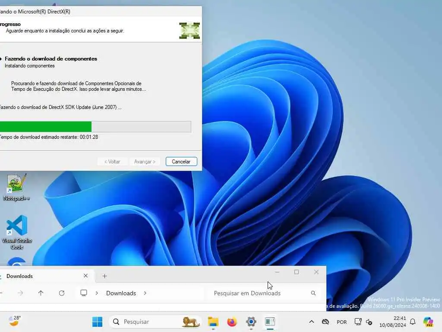The height and width of the screenshot is (332, 442).
Task: Close the File Explorer window
Action: [x=316, y=272]
